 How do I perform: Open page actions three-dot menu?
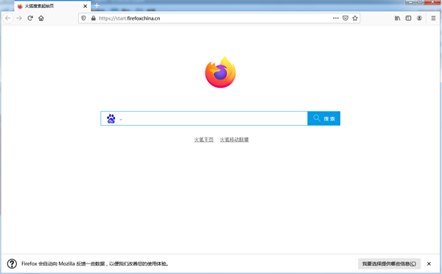[335, 18]
